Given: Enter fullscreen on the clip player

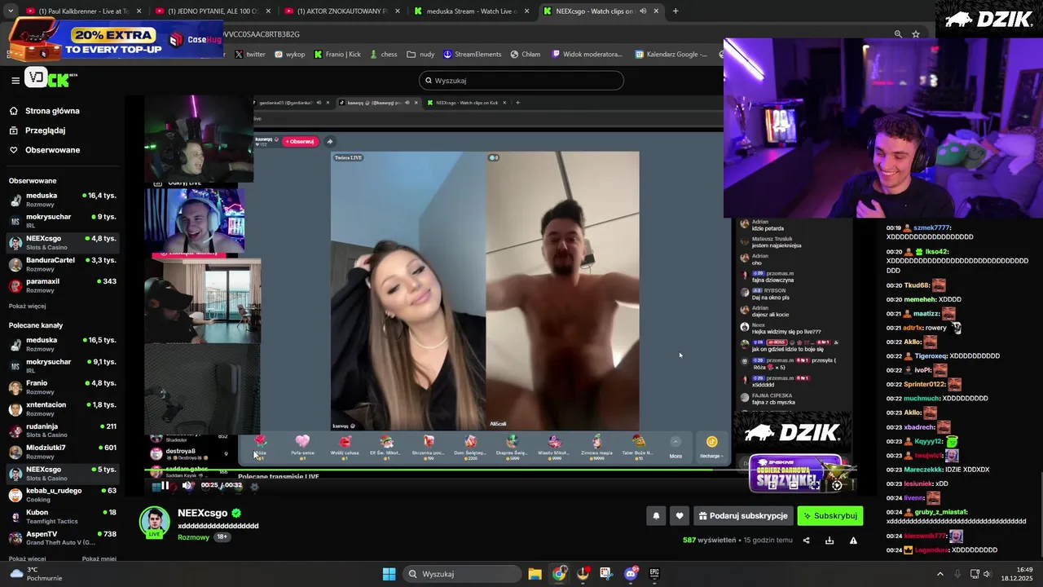Looking at the screenshot, I should pos(815,485).
